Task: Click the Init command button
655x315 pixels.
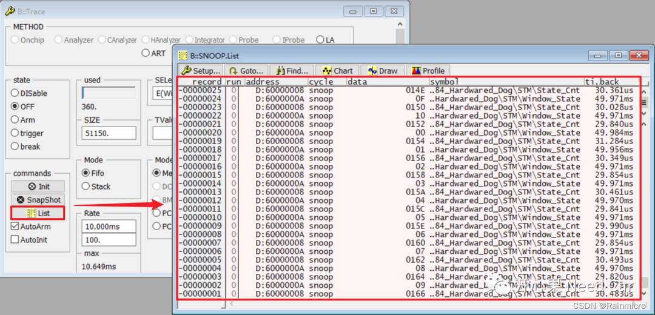Action: (x=38, y=186)
